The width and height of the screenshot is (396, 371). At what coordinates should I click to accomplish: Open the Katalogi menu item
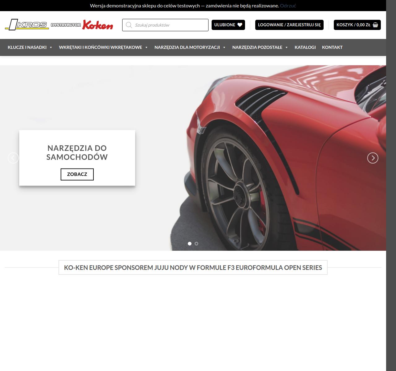tap(305, 47)
